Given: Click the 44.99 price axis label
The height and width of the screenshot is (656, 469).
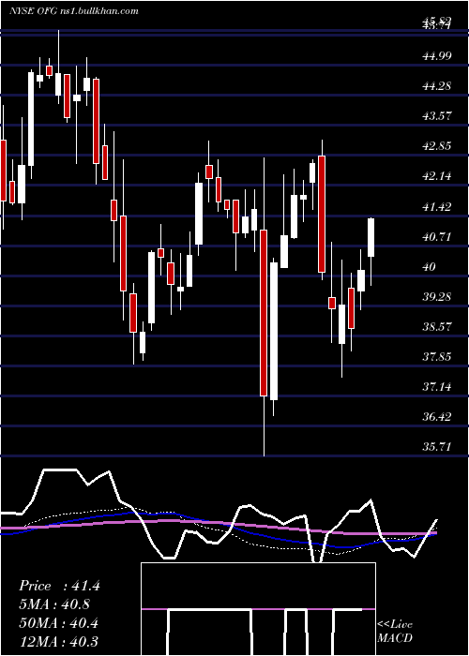Looking at the screenshot, I should point(437,55).
